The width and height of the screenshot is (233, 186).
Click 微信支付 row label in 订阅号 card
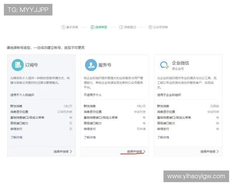(16, 129)
